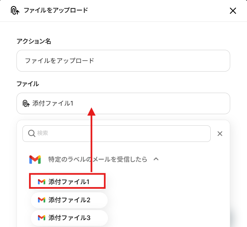The image size is (247, 227).
Task: Focus the 検索 search box
Action: click(x=117, y=134)
